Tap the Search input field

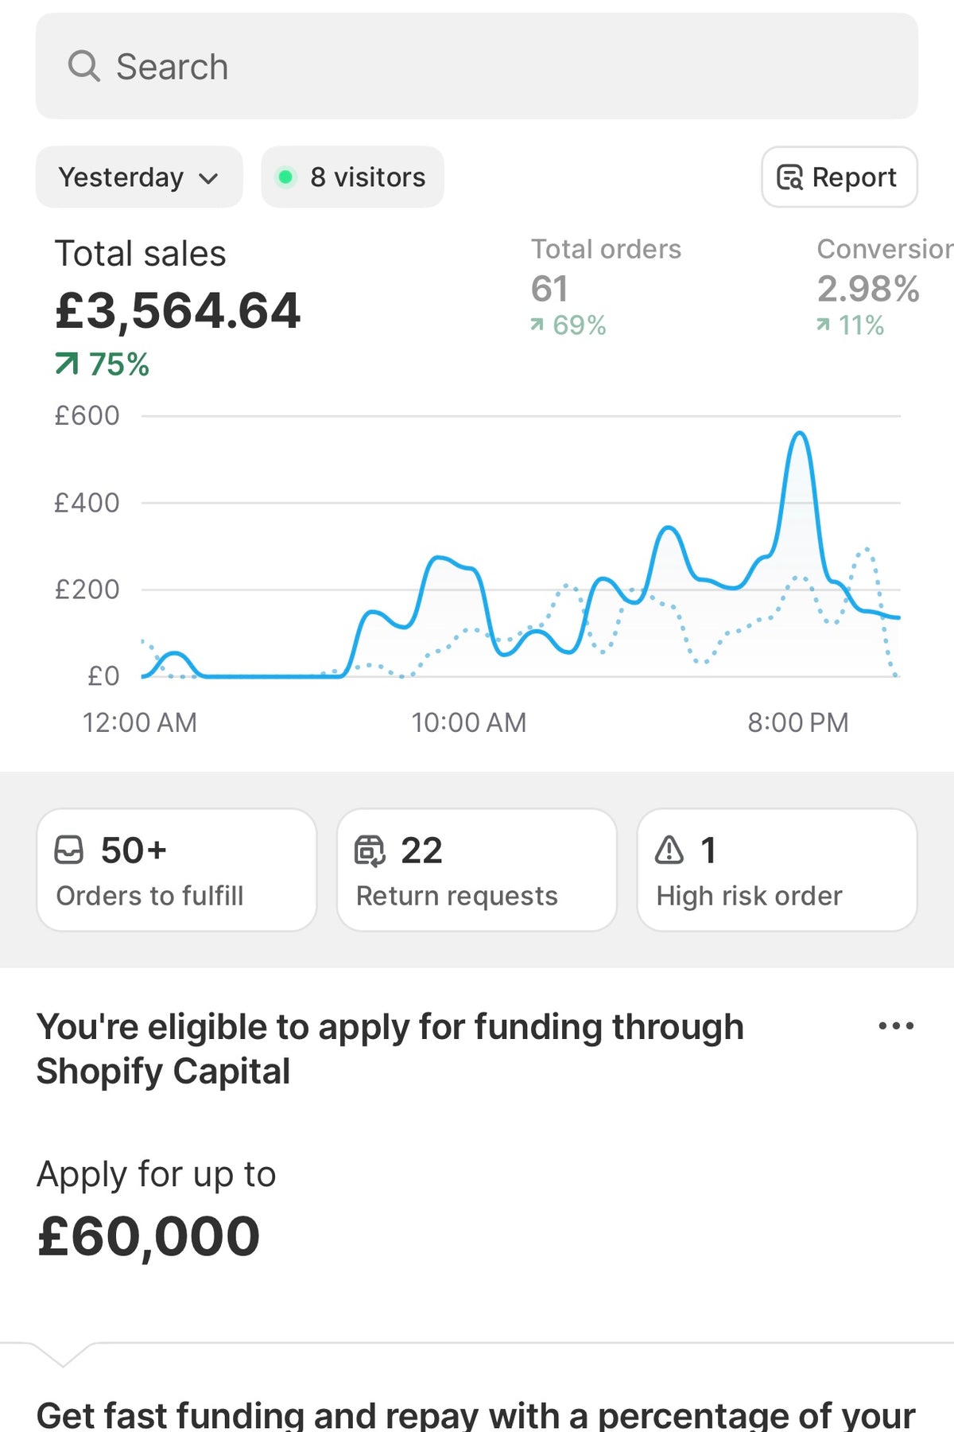pos(477,66)
